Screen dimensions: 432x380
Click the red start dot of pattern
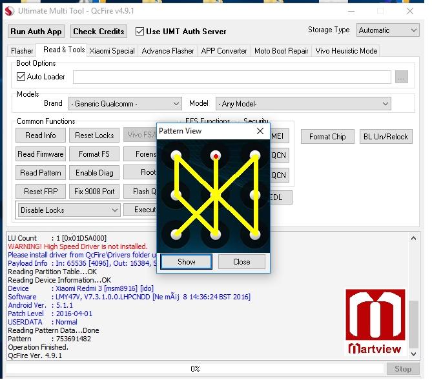click(216, 156)
